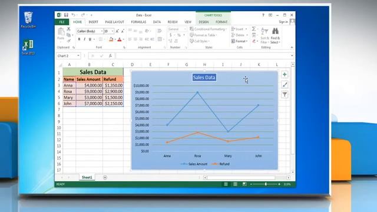Viewport: 377px width, 212px height.
Task: Toggle Wrap Text in Alignment group
Action: click(x=160, y=31)
